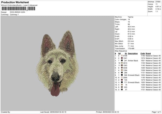Click the Stitches count 27955
162x114 pixels.
(x=158, y=2)
